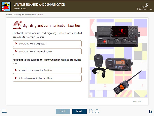Open the information icon
Screen dimensions: 154x116
point(97,111)
